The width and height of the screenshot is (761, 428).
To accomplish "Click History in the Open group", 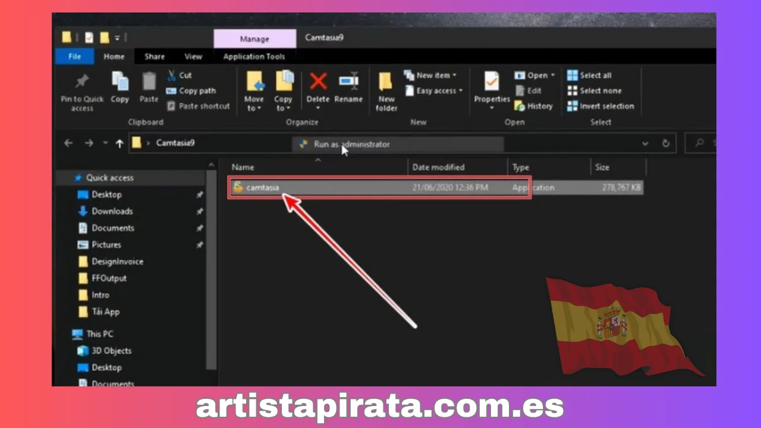I will pyautogui.click(x=533, y=106).
